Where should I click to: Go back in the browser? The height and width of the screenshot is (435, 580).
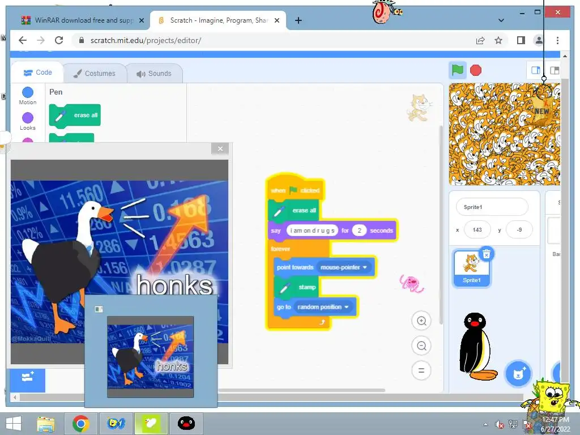coord(23,40)
